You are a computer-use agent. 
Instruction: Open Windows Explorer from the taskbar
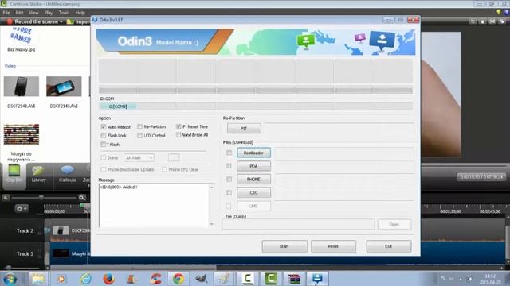click(38, 279)
